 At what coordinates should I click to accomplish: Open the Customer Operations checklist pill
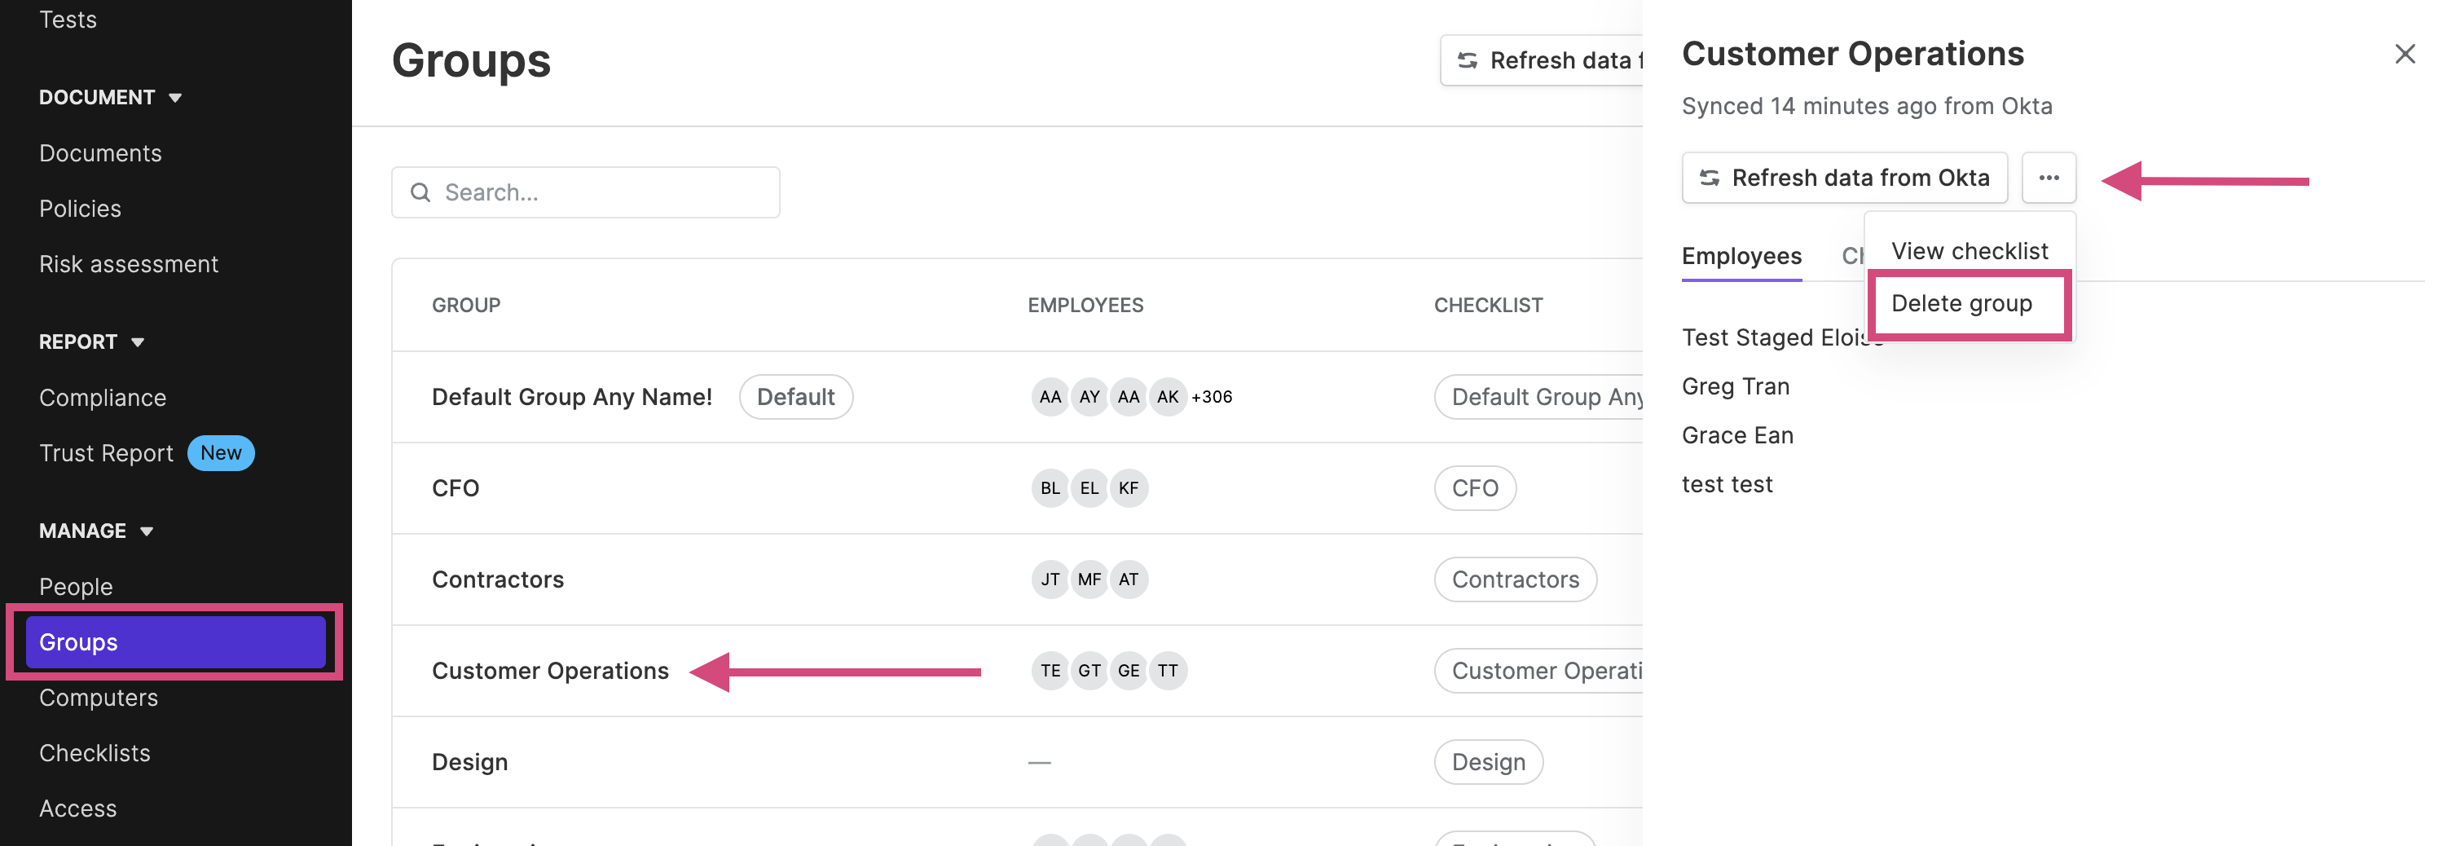(x=1538, y=671)
